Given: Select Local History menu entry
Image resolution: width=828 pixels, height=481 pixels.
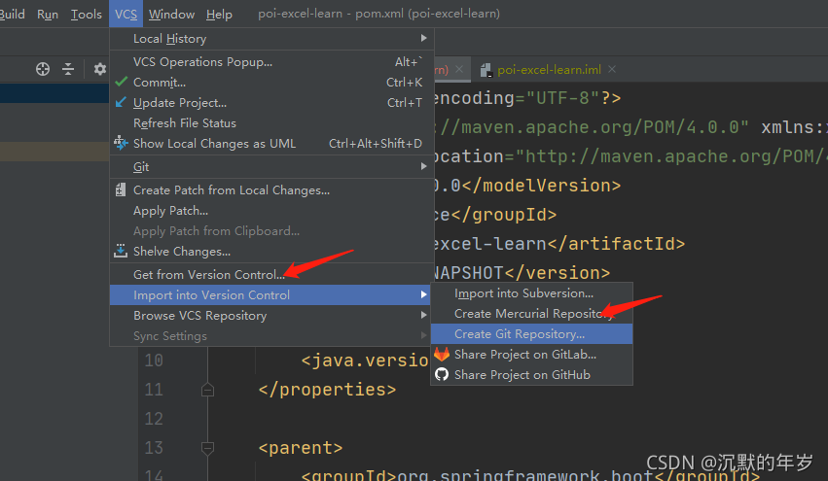Looking at the screenshot, I should point(272,39).
